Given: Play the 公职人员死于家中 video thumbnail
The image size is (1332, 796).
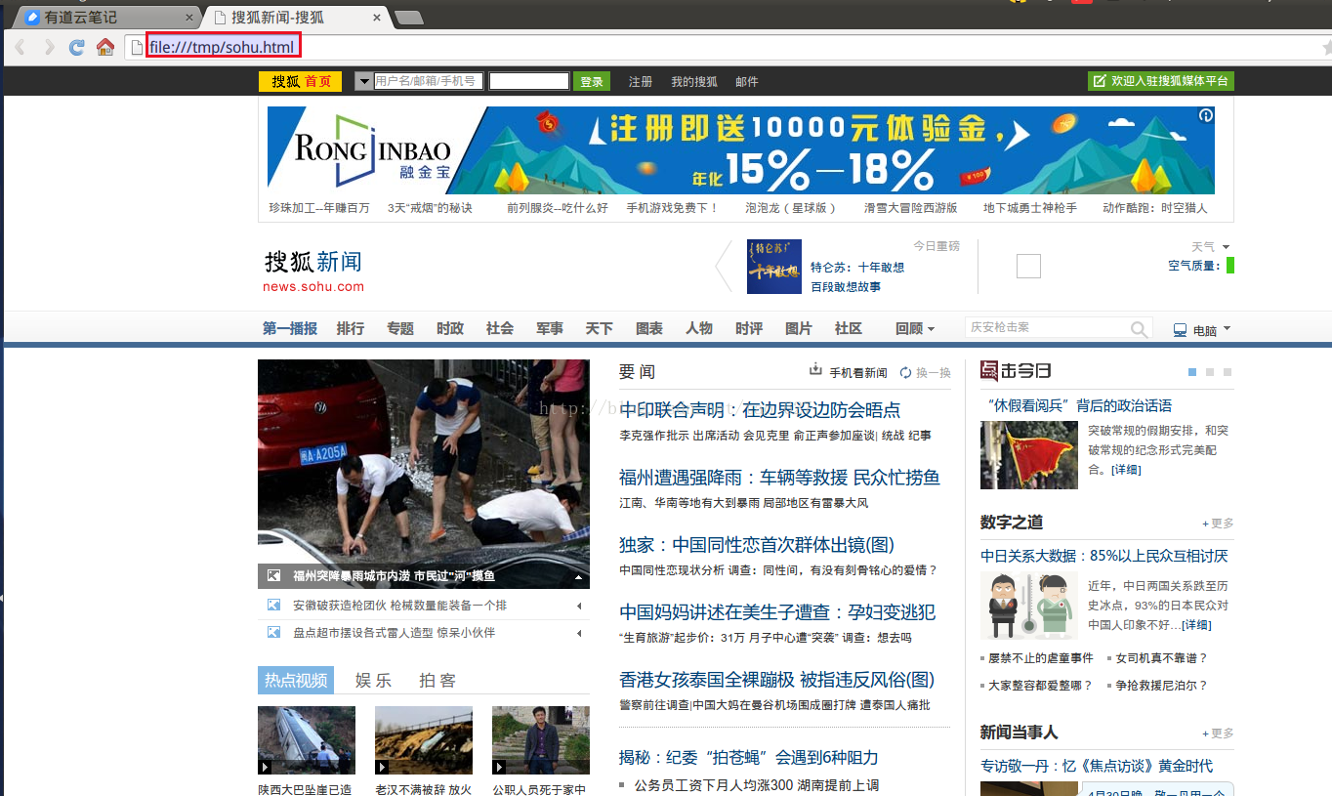Looking at the screenshot, I should 541,740.
